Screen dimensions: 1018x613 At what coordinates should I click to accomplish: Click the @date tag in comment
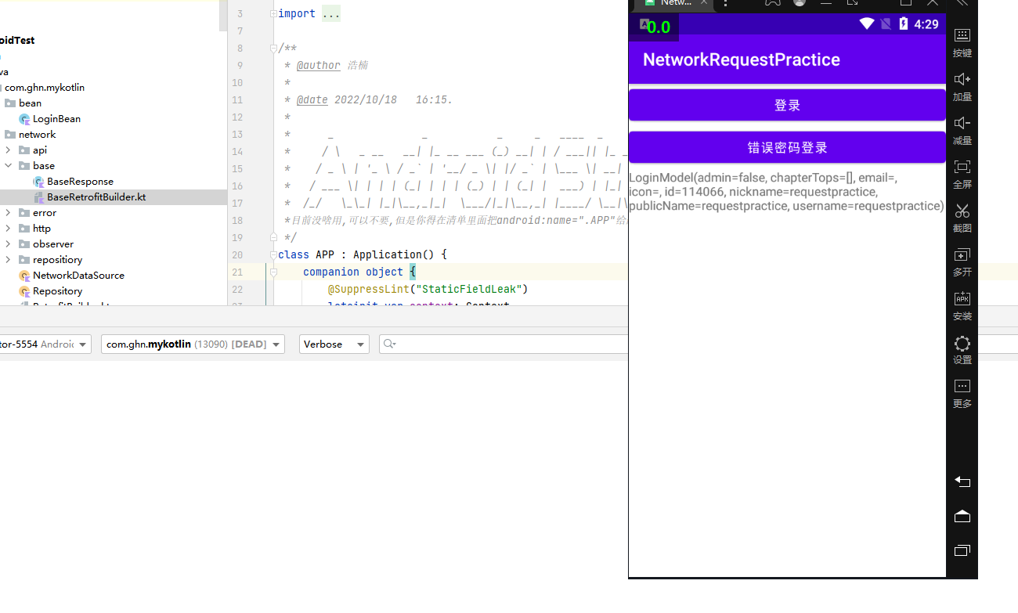tap(312, 100)
